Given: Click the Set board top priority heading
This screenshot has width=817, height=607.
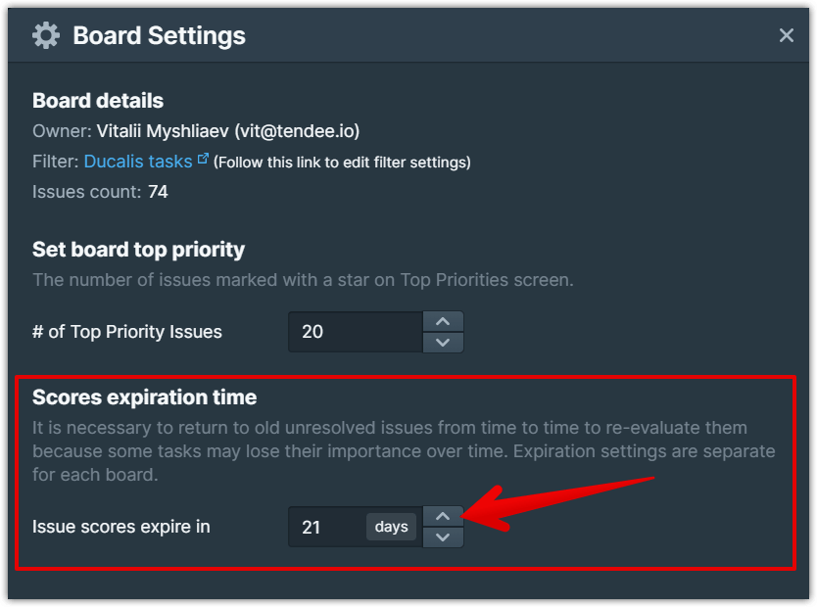Looking at the screenshot, I should (138, 249).
